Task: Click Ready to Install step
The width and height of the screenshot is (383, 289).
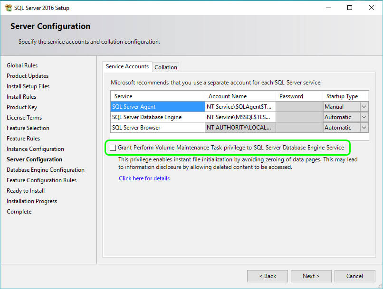Action: pyautogui.click(x=26, y=191)
